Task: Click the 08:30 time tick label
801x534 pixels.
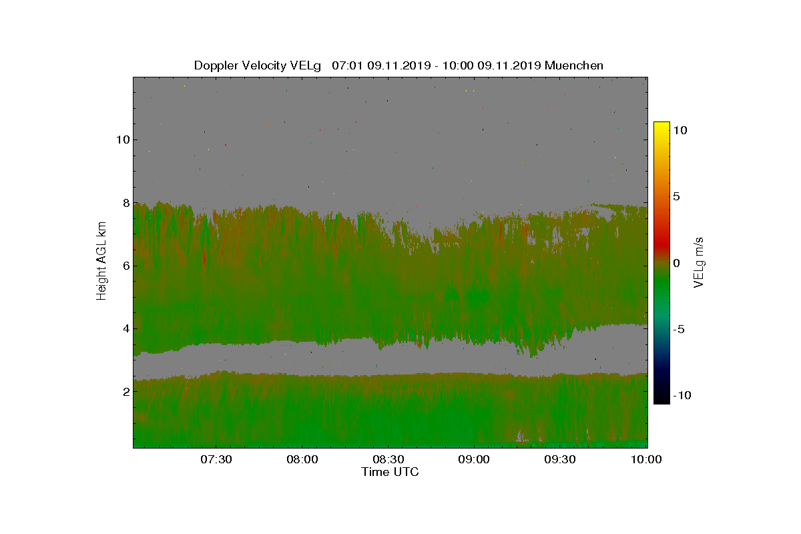Action: 388,459
